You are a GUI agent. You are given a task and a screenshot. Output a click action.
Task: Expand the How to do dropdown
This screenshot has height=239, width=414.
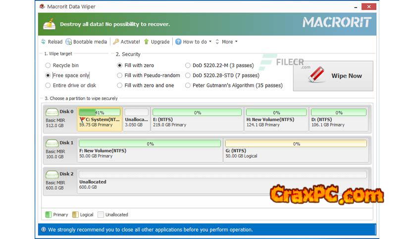(195, 42)
